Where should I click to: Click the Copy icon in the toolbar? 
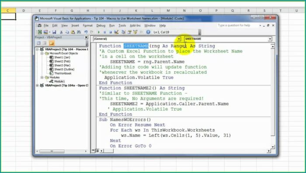coord(67,32)
